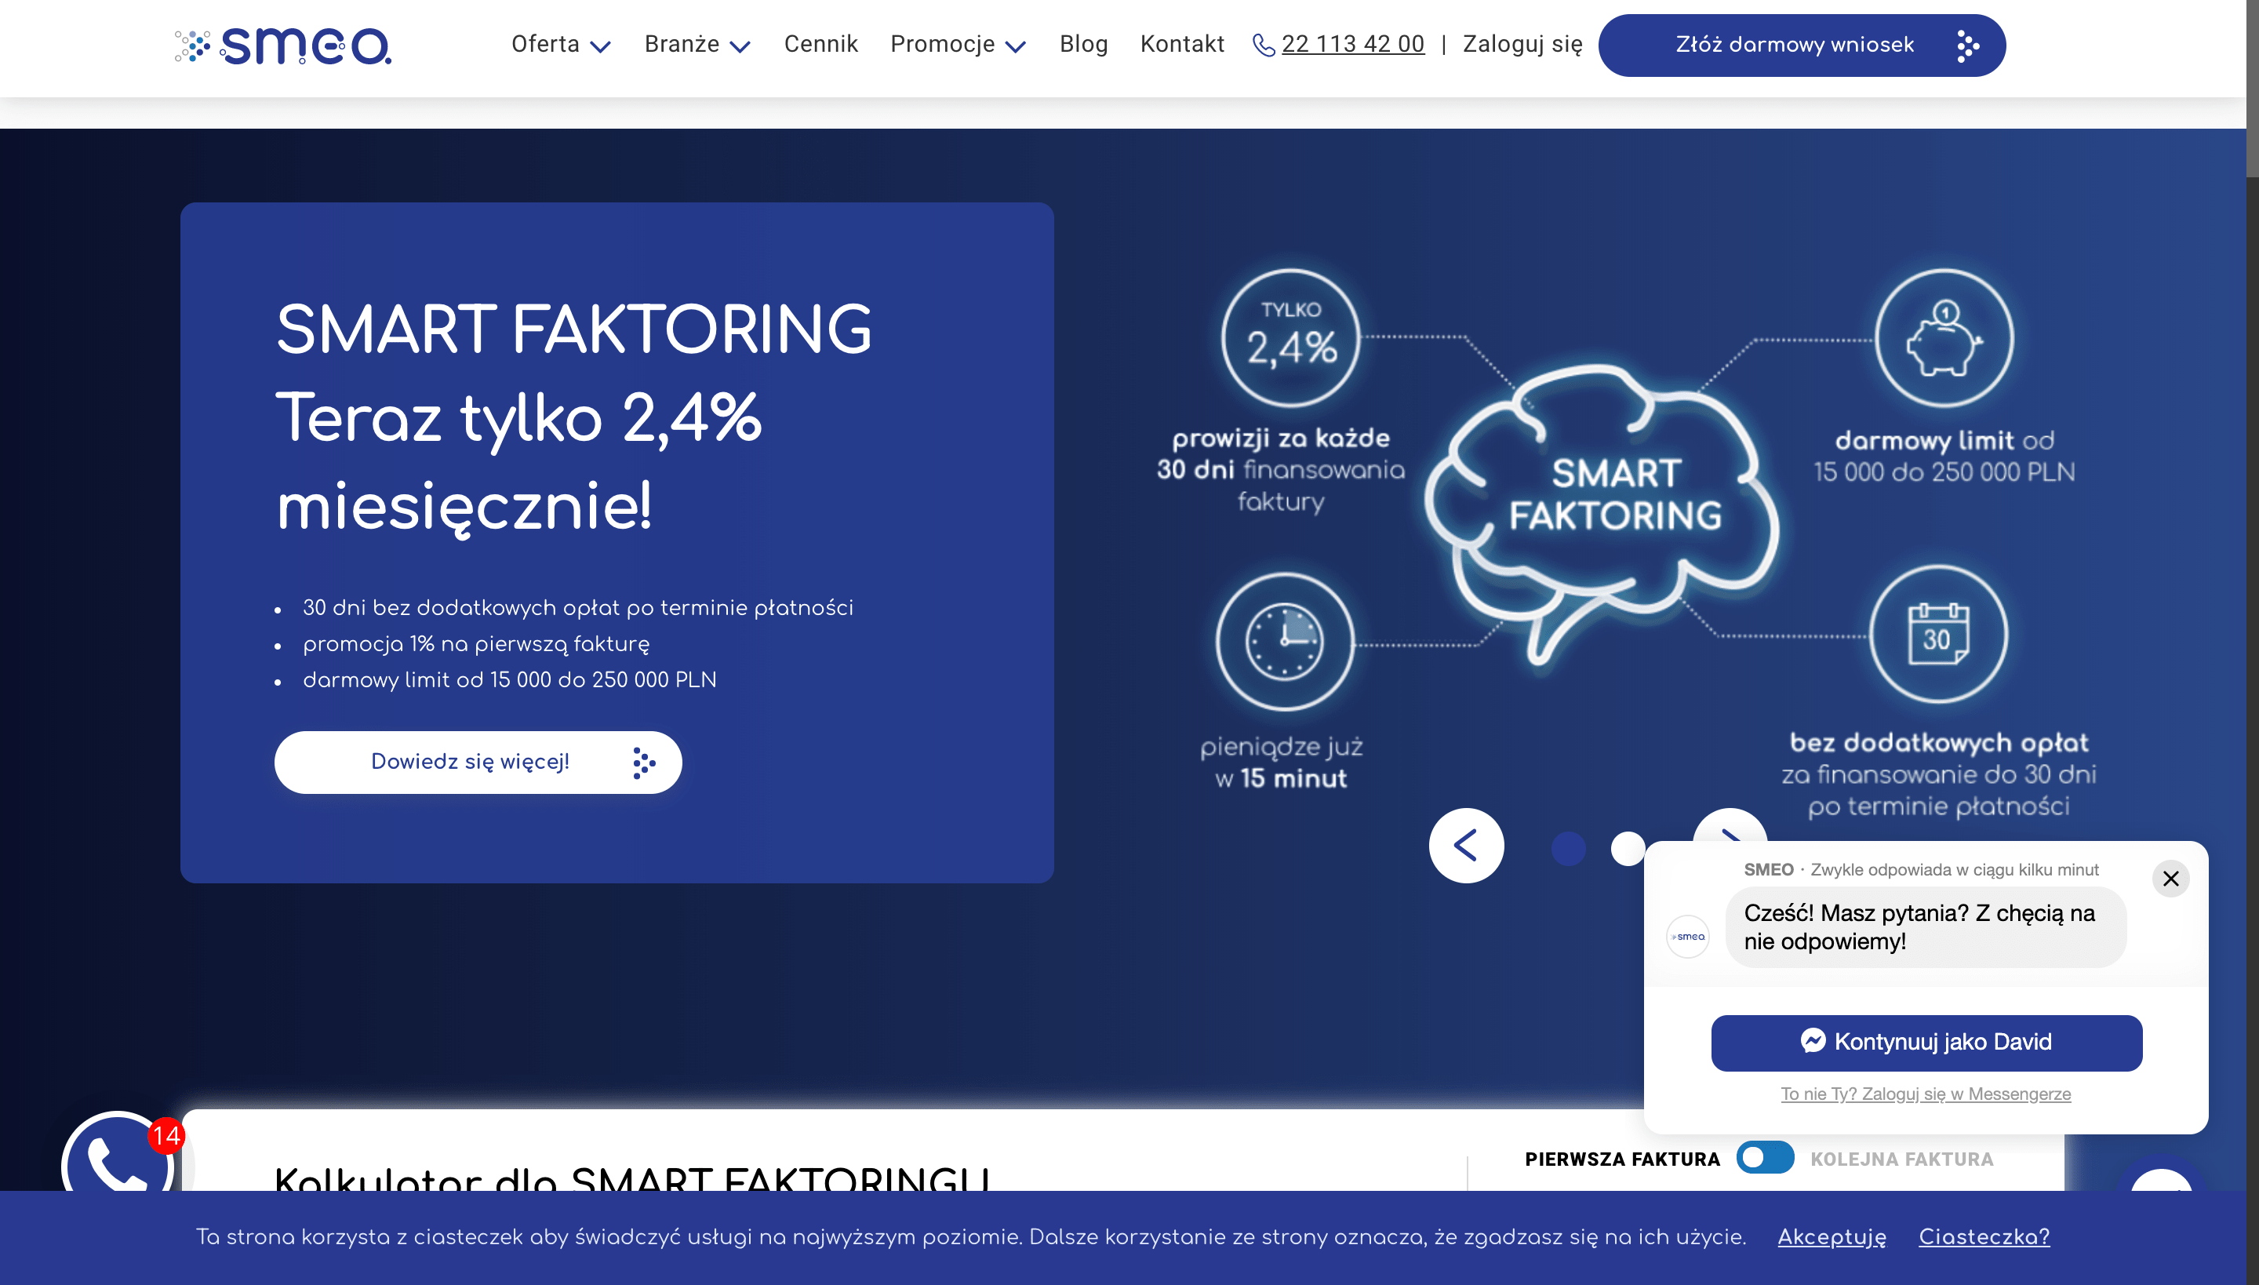Click the Zaloguj się link
Viewport: 2259px width, 1285px height.
[x=1522, y=44]
